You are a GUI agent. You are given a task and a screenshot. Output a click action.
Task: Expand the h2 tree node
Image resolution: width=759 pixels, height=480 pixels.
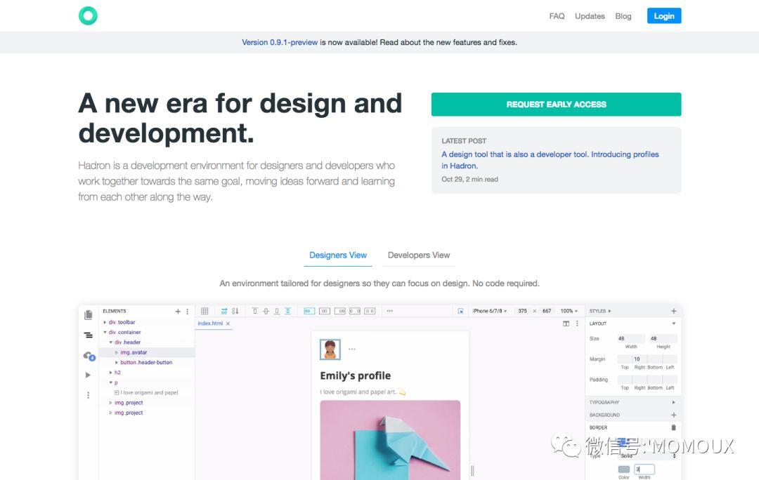pyautogui.click(x=111, y=373)
